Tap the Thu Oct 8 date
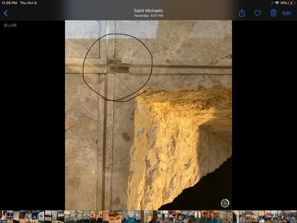The image size is (297, 223). point(28,3)
